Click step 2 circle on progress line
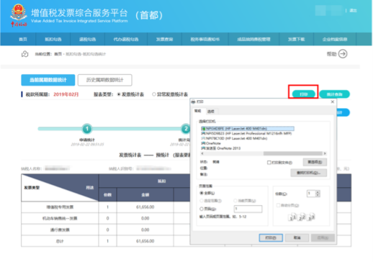 [186, 129]
